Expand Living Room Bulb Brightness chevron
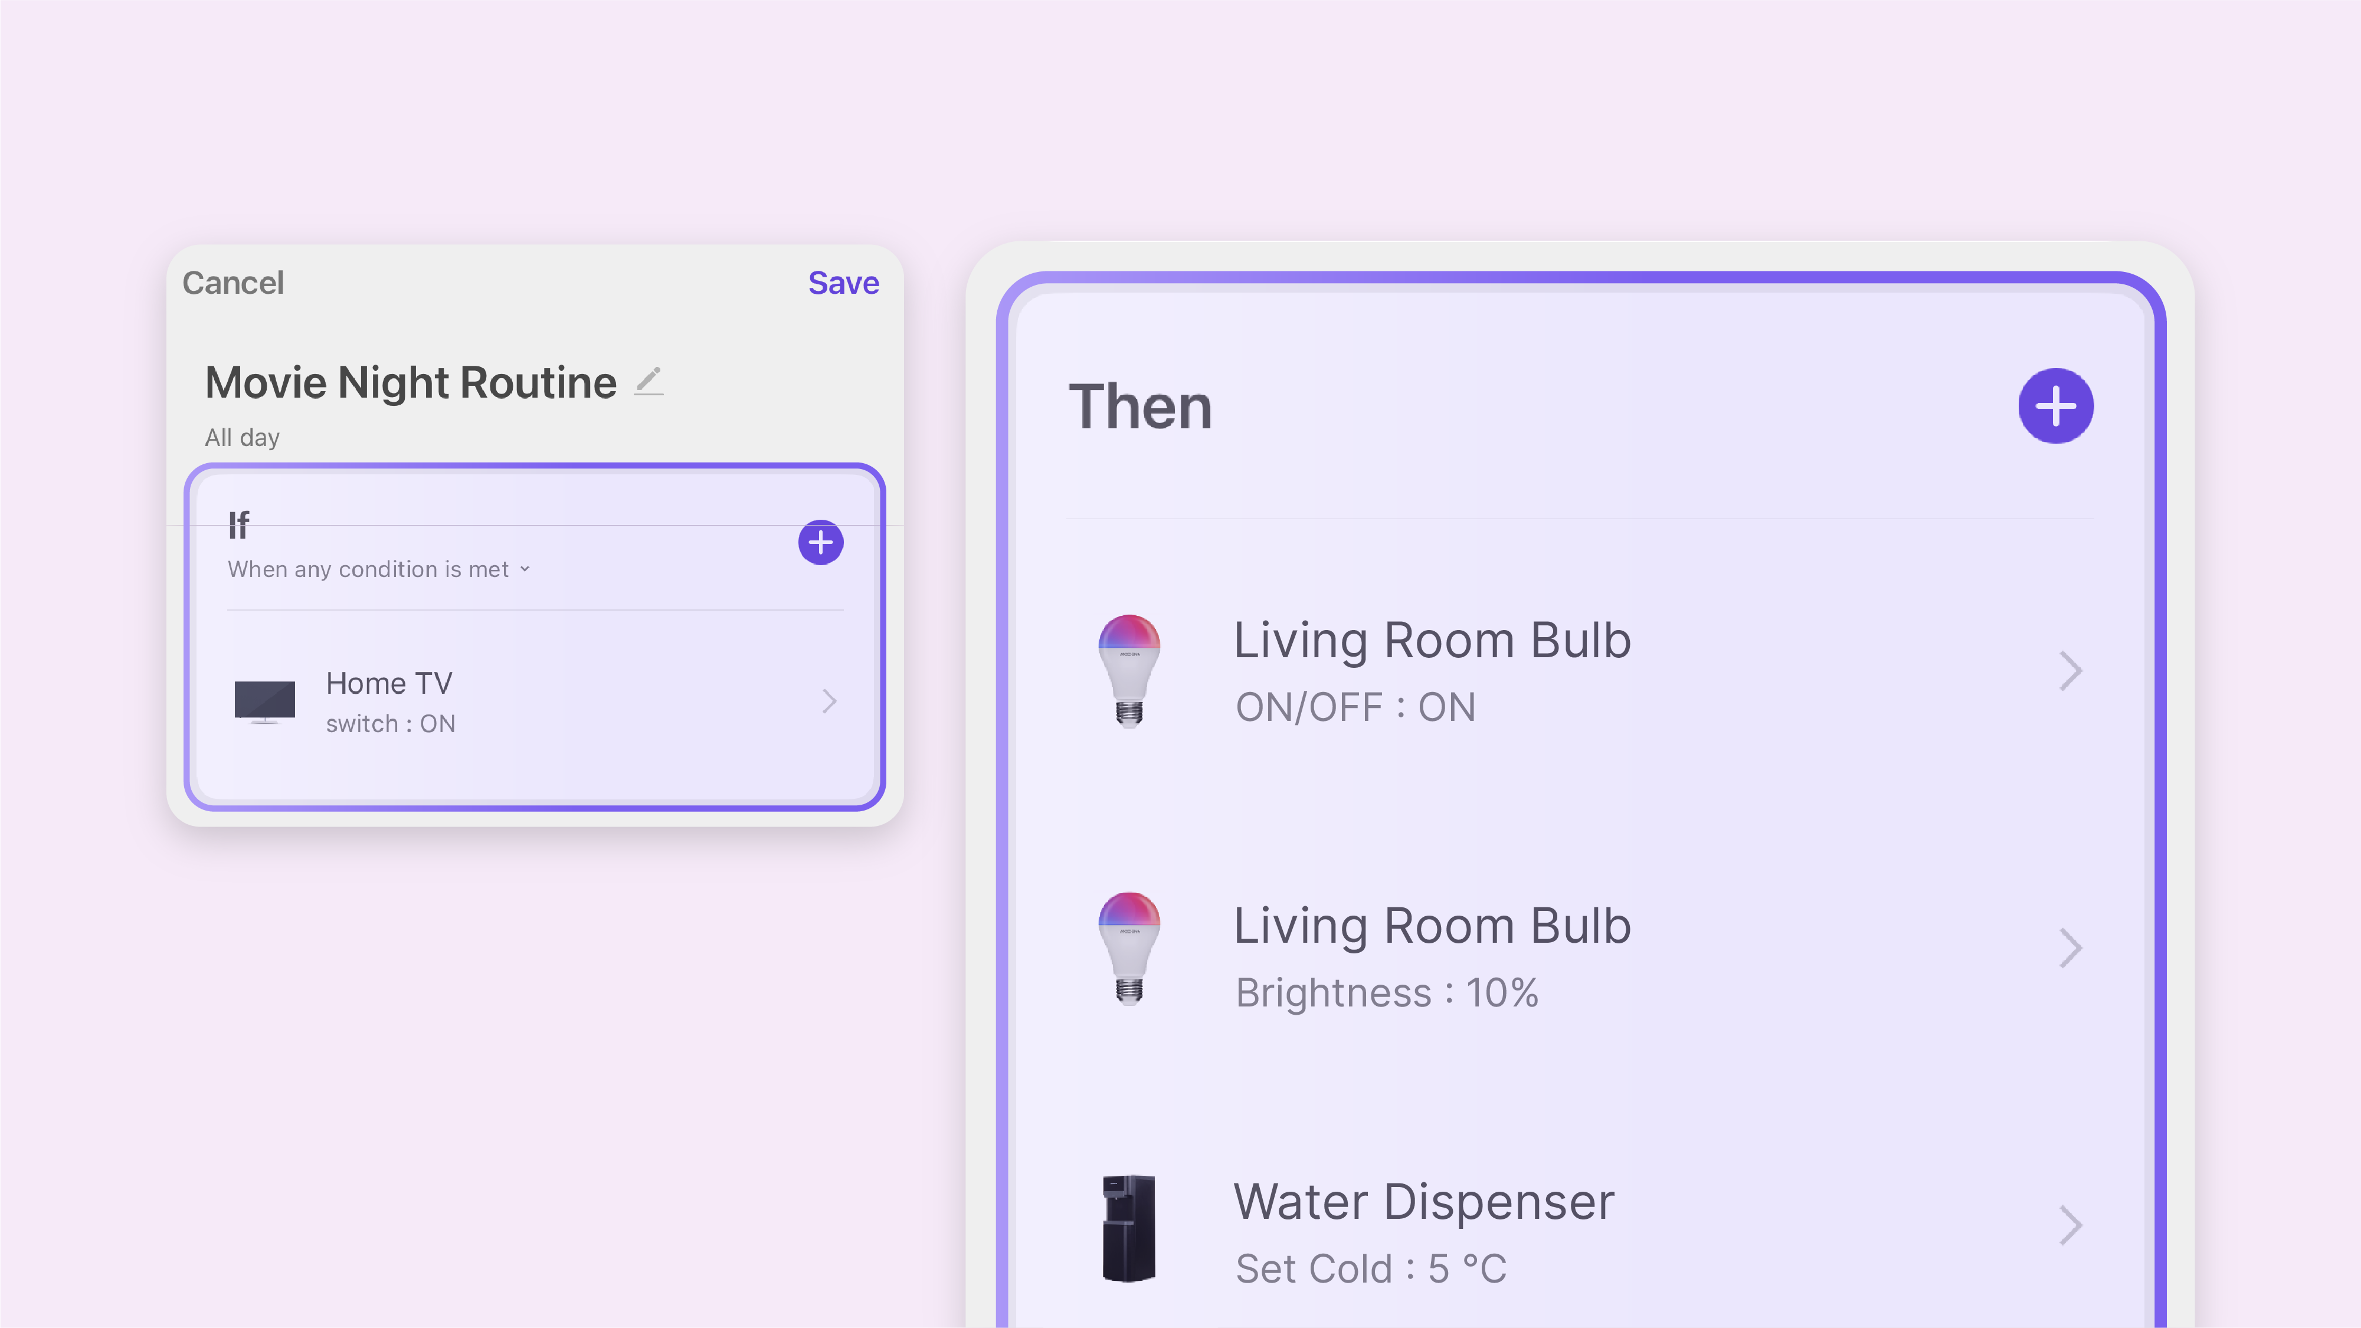Image resolution: width=2361 pixels, height=1328 pixels. [2069, 949]
